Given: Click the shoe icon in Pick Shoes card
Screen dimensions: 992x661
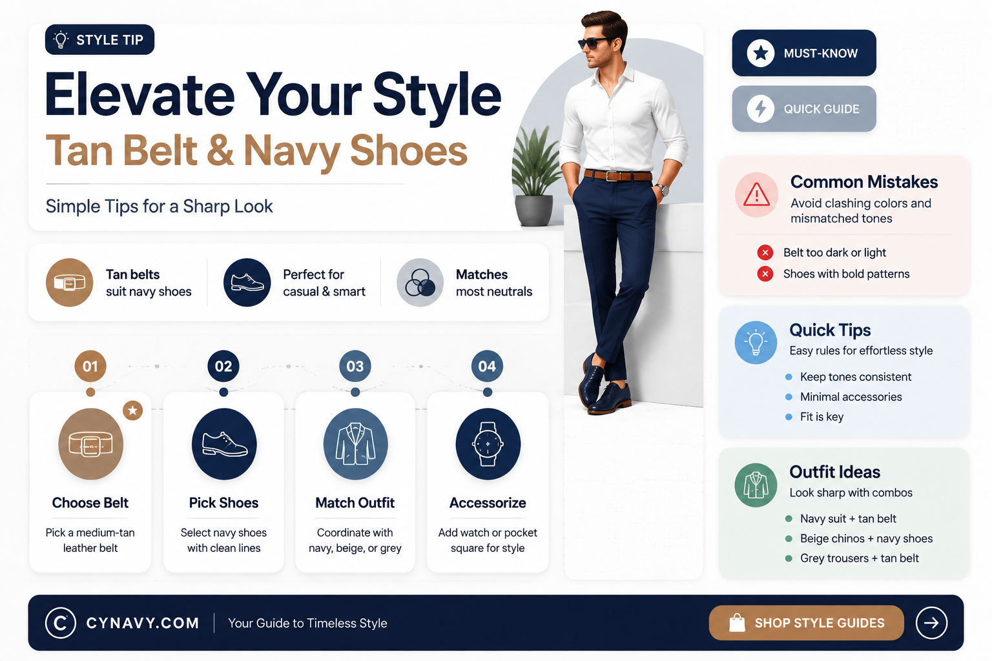Looking at the screenshot, I should (224, 444).
